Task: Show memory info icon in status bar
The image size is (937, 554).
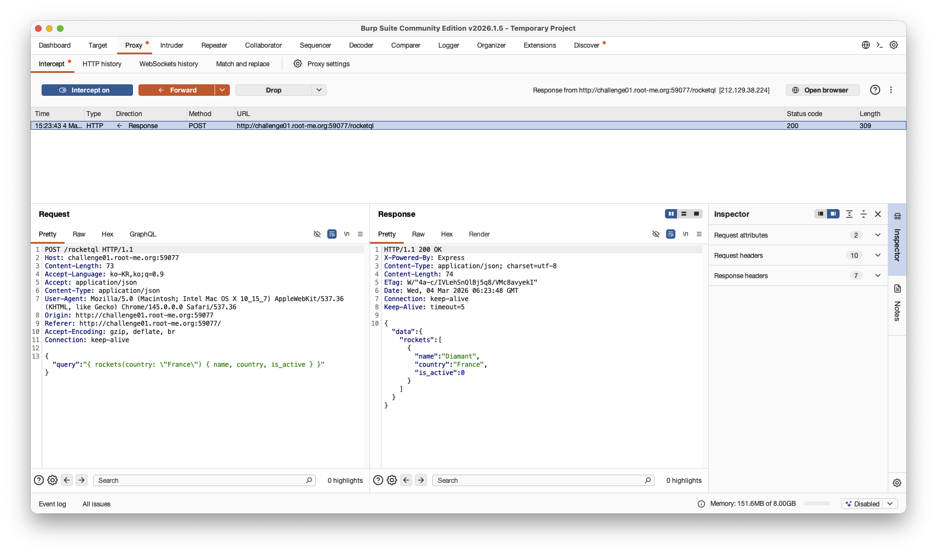Action: (702, 504)
